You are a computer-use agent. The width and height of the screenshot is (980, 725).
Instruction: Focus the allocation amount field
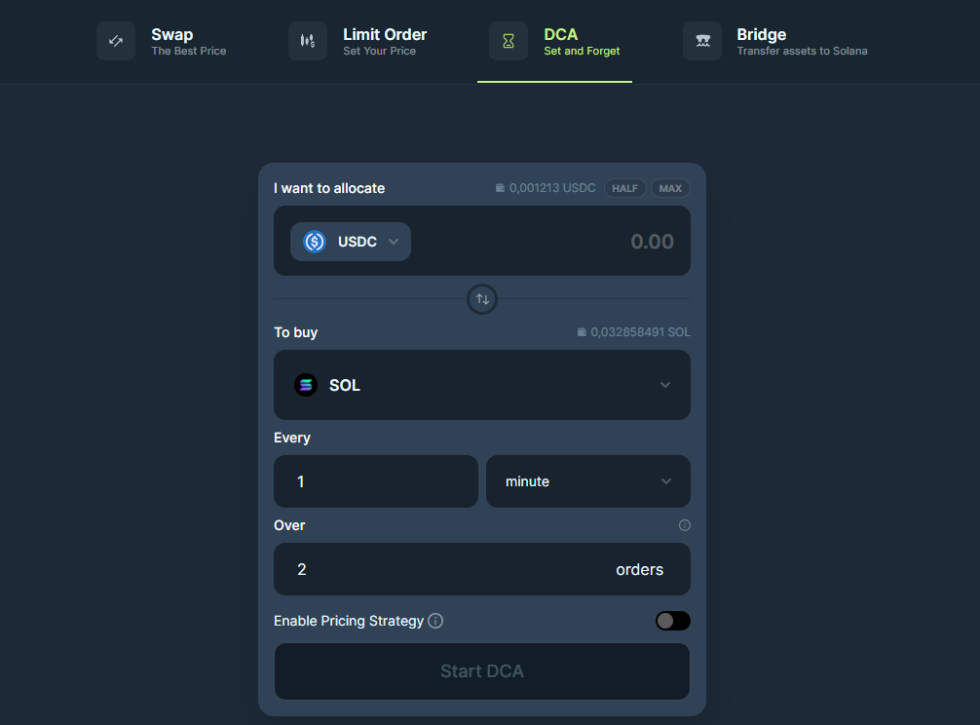550,242
